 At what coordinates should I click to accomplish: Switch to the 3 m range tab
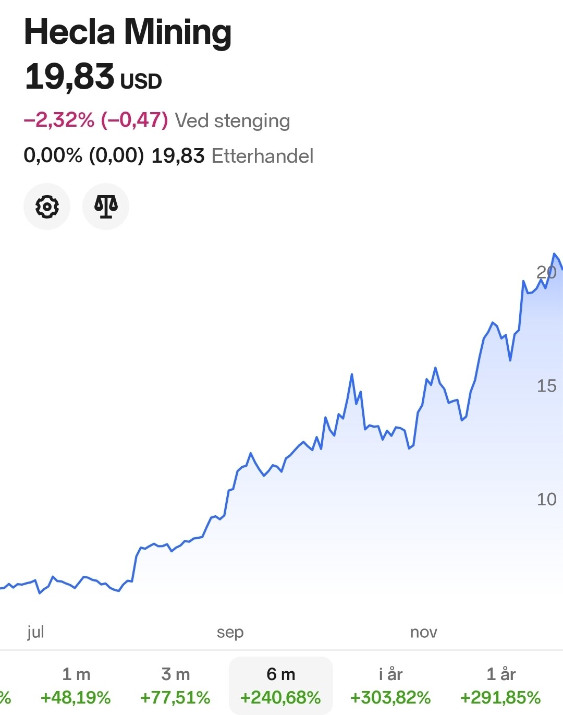pos(175,685)
